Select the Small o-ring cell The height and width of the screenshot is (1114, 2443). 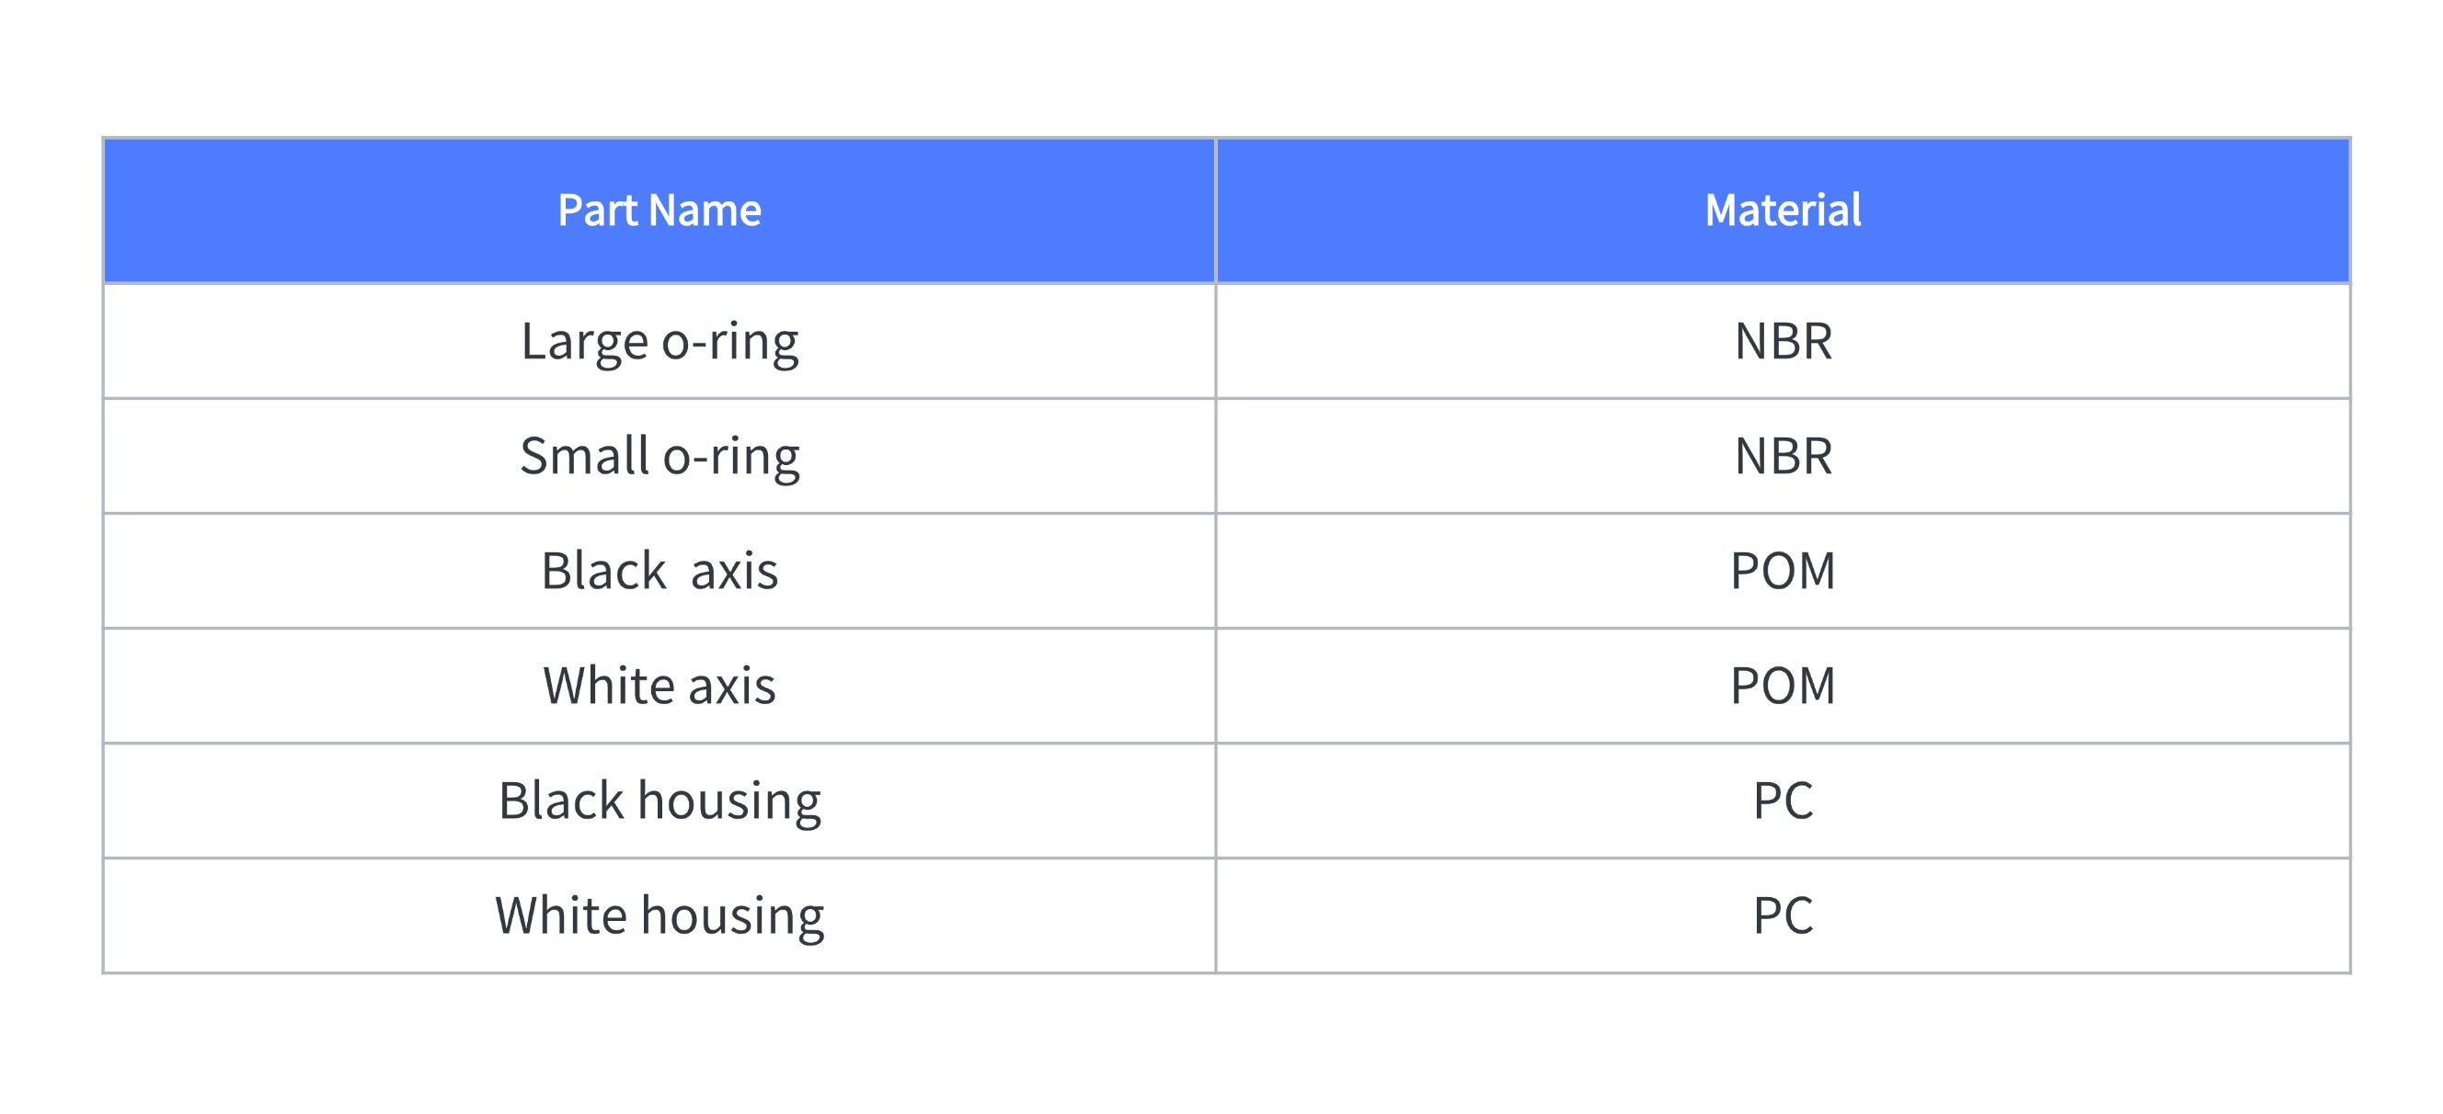click(659, 456)
